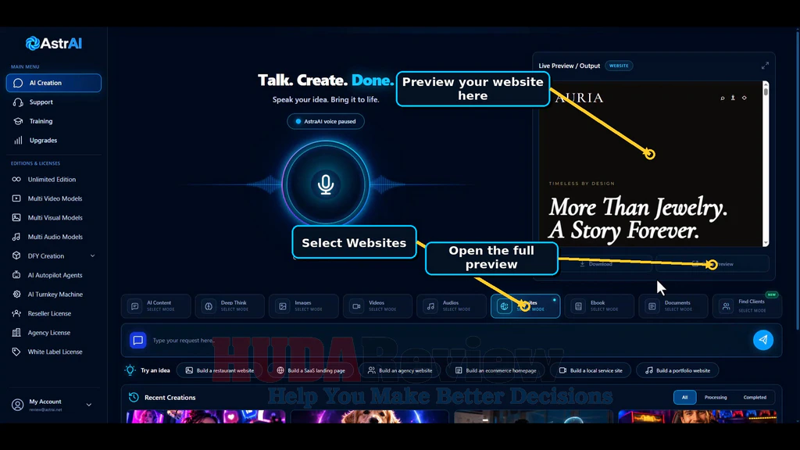
Task: Click the Agency License building icon
Action: [16, 333]
